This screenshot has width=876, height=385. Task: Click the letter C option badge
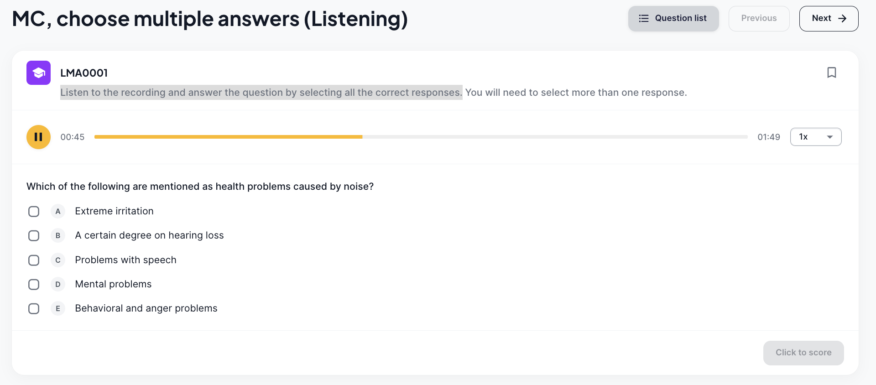point(58,260)
